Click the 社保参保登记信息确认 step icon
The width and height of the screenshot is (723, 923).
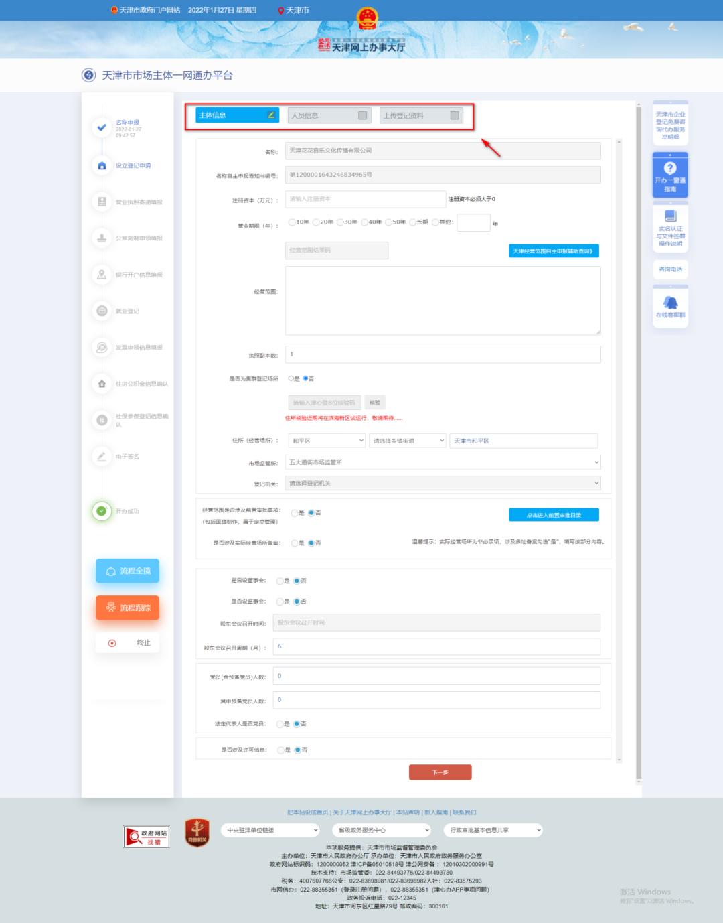coord(102,420)
